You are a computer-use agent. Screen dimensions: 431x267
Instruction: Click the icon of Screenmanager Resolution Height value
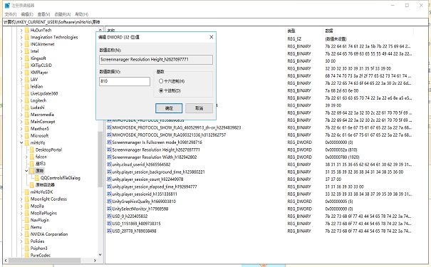click(x=109, y=150)
